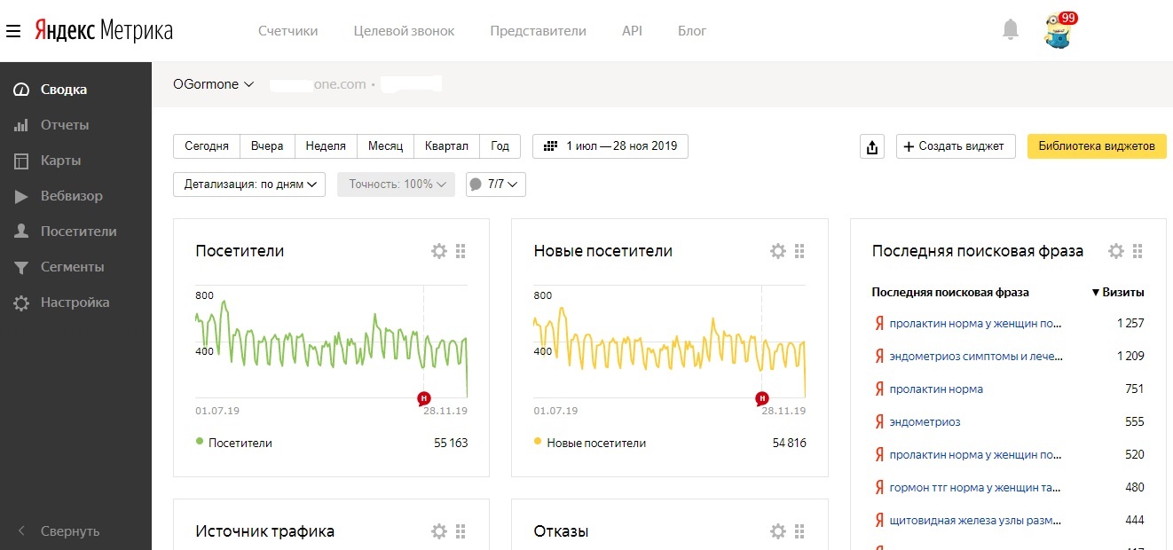Open the user avatar profile

tap(1058, 31)
